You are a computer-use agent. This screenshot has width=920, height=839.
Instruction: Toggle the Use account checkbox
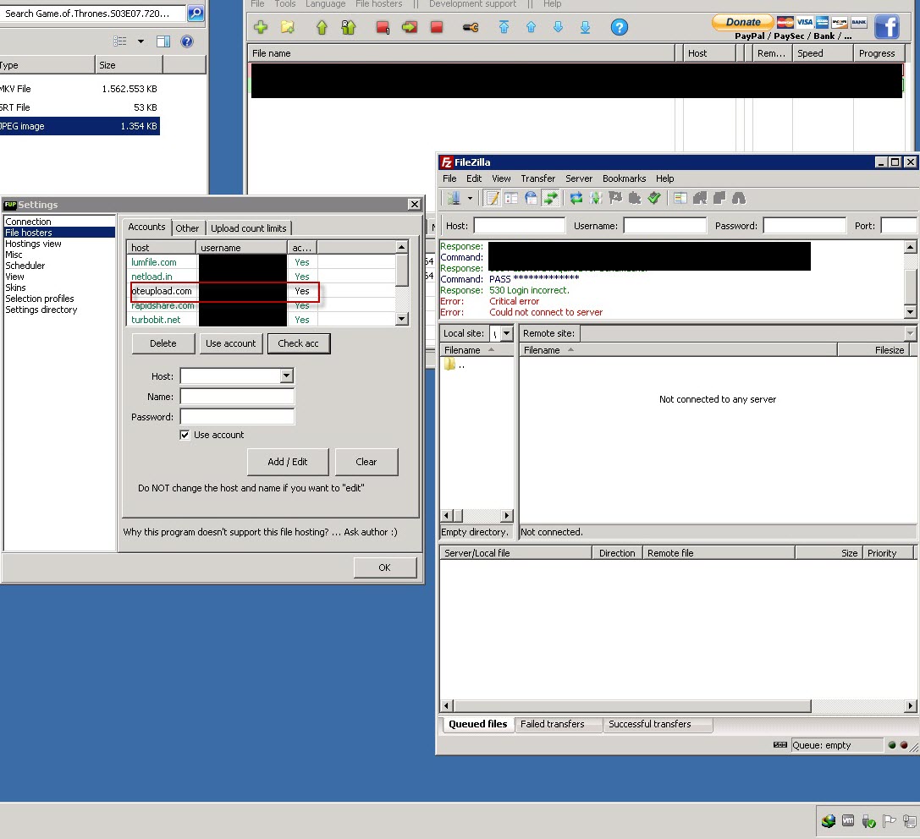[x=185, y=435]
